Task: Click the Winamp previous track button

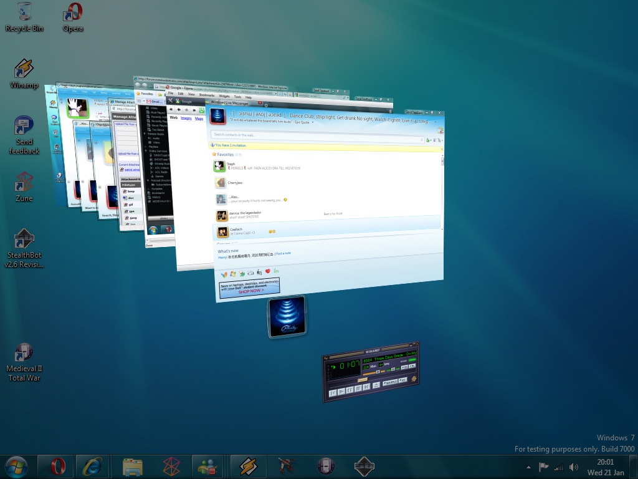Action: (333, 393)
